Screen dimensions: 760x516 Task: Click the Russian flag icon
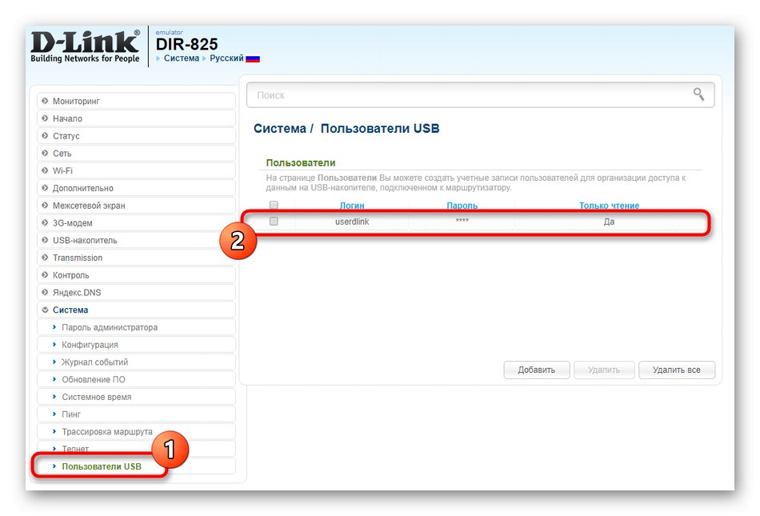click(x=253, y=58)
